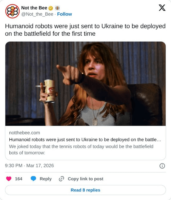This screenshot has height=200, width=171.
Task: Click the article description about tennis robots
Action: pyautogui.click(x=81, y=149)
